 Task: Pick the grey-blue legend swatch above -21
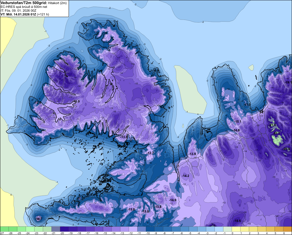56,229
